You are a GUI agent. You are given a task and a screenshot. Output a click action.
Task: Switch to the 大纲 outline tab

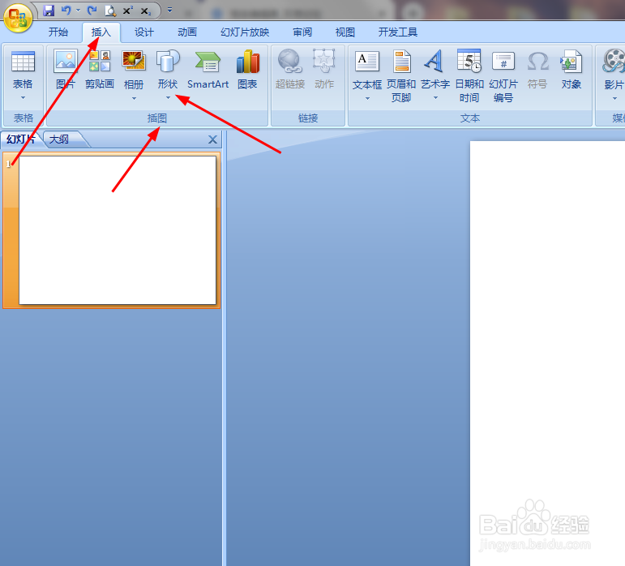point(58,139)
